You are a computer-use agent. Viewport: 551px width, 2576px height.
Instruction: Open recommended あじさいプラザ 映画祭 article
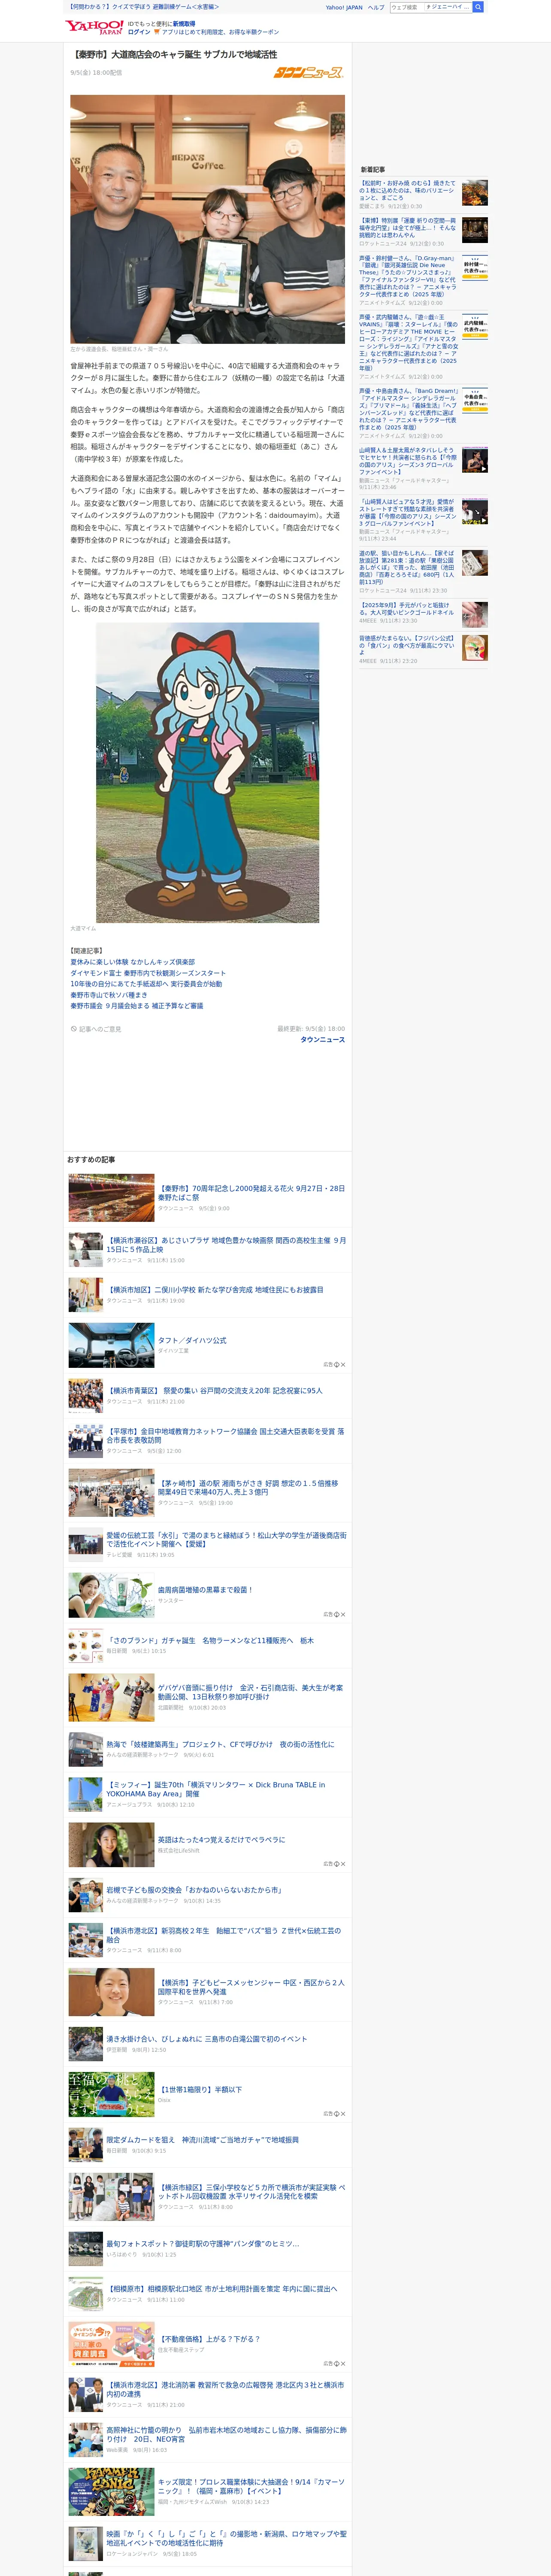click(x=226, y=1244)
